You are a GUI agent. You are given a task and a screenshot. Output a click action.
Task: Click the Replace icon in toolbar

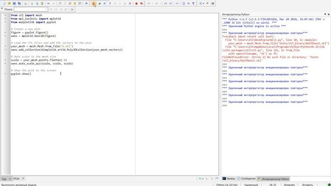pos(70,4)
